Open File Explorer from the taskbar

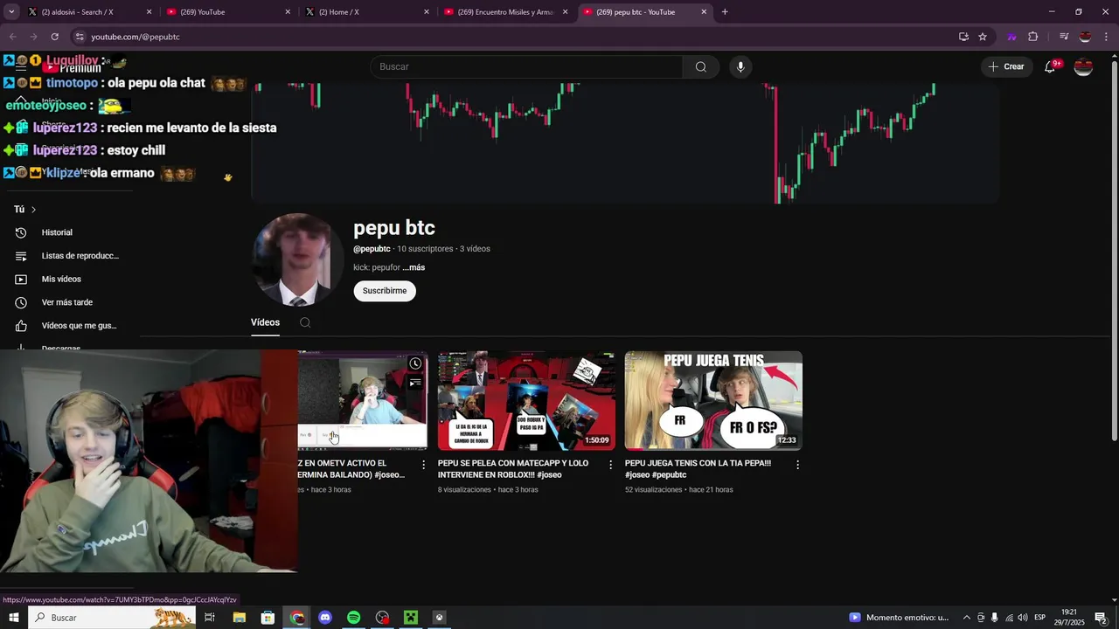tap(239, 618)
